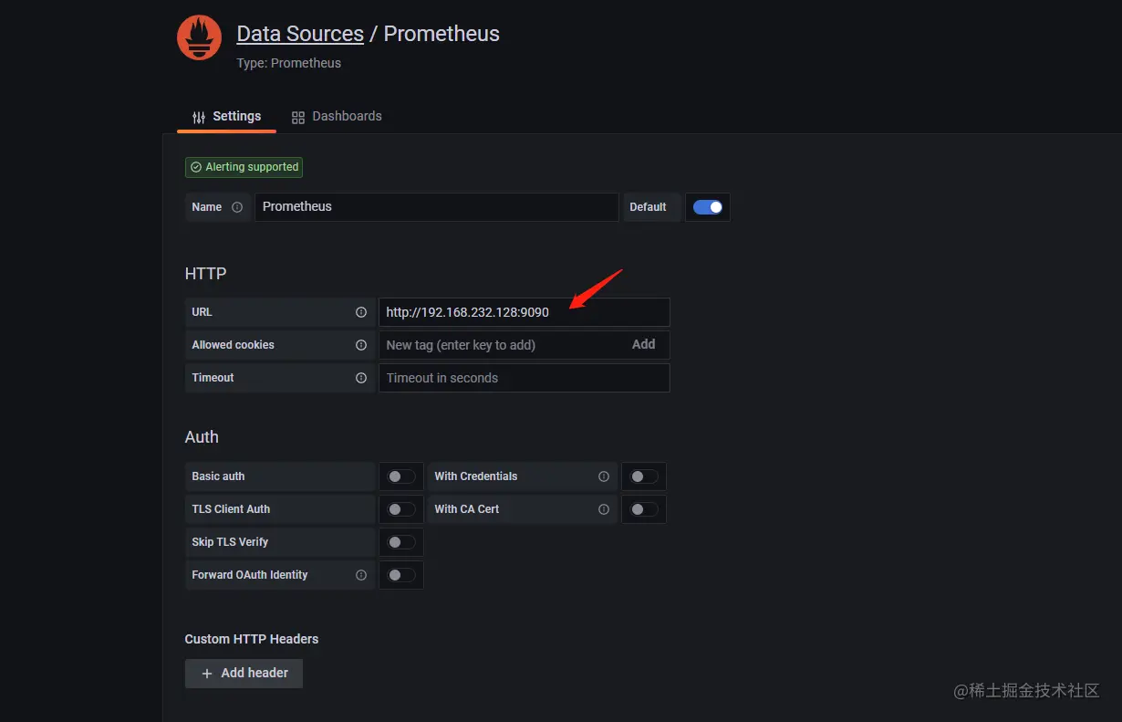
Task: Click the Timeout in seconds input field
Action: tap(524, 378)
